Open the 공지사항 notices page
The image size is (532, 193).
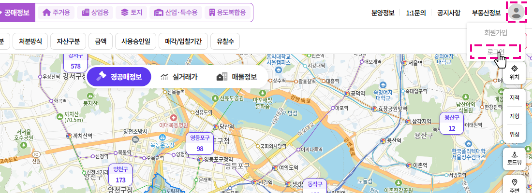pos(448,13)
